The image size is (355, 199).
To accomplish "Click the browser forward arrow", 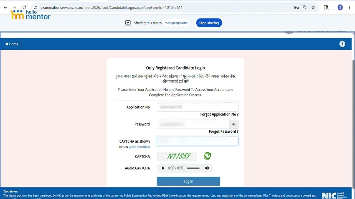I will pyautogui.click(x=15, y=7).
